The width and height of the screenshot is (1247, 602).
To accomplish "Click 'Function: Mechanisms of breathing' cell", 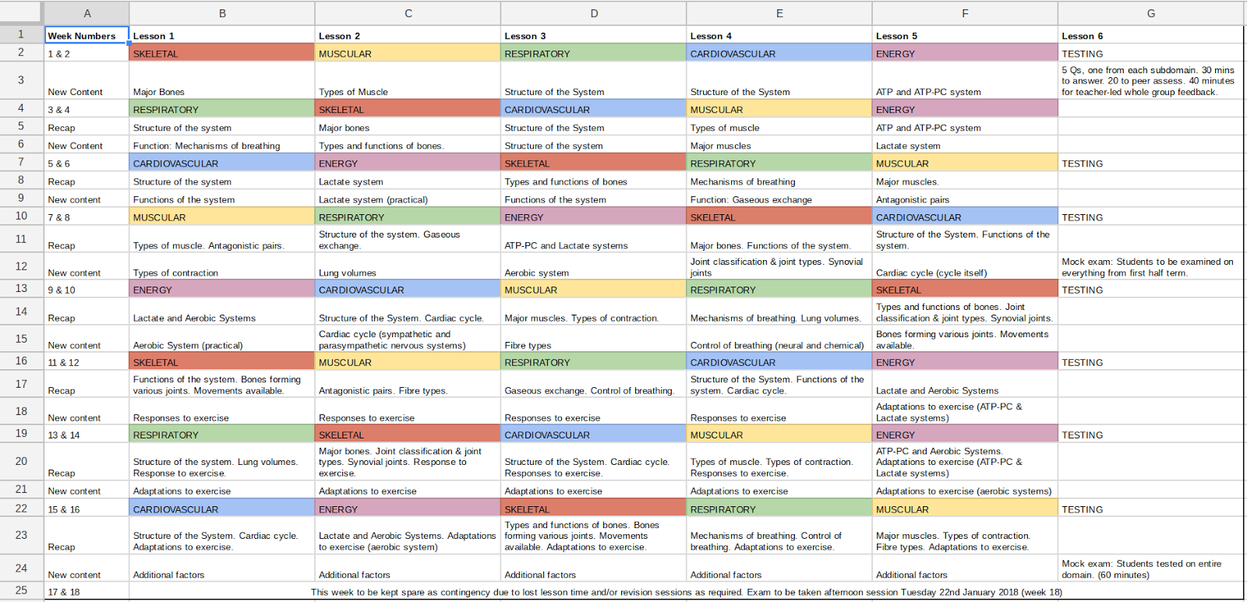I will coord(222,145).
